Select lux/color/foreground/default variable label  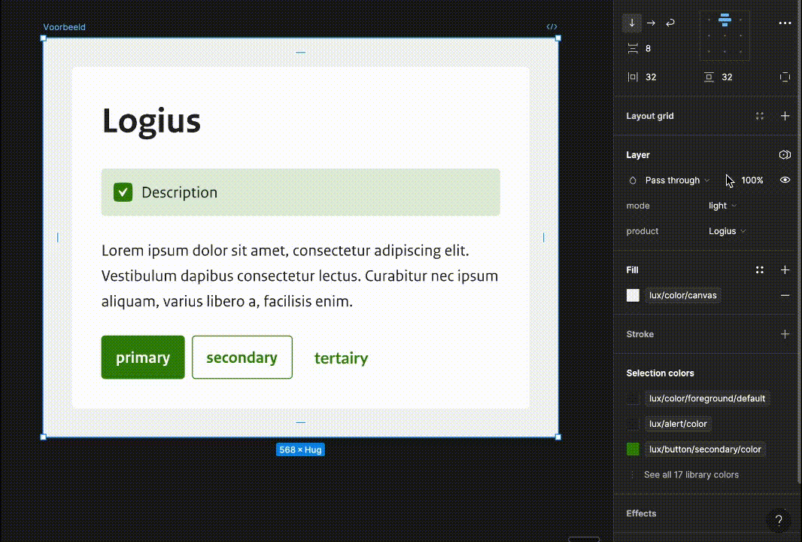point(707,398)
